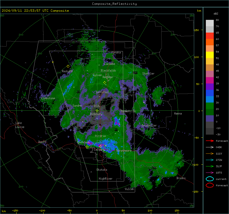
Task: Select the orange 111V arrow icon
Action: coord(210,153)
